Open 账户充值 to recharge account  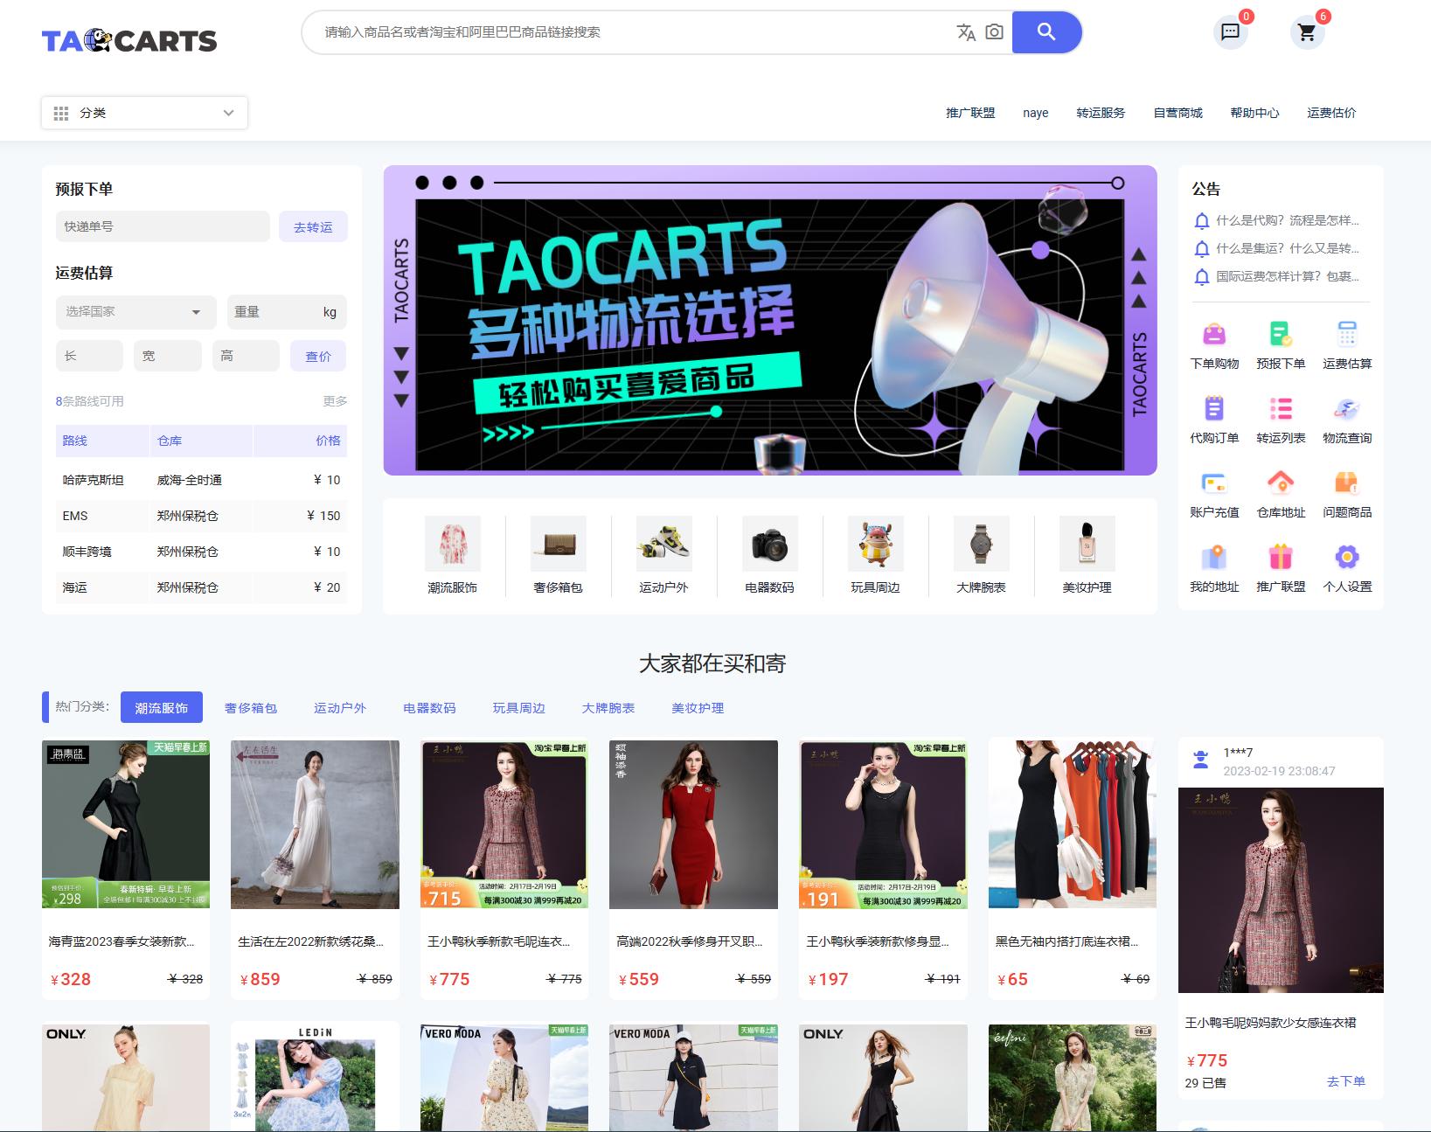point(1214,482)
